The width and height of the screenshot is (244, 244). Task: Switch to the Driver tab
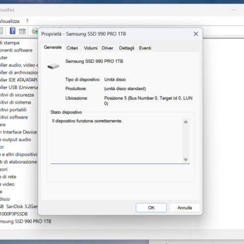[x=107, y=48]
